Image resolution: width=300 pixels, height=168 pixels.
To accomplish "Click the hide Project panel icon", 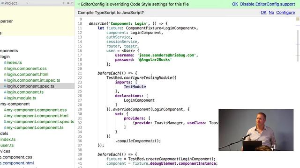I will click(x=72, y=3).
